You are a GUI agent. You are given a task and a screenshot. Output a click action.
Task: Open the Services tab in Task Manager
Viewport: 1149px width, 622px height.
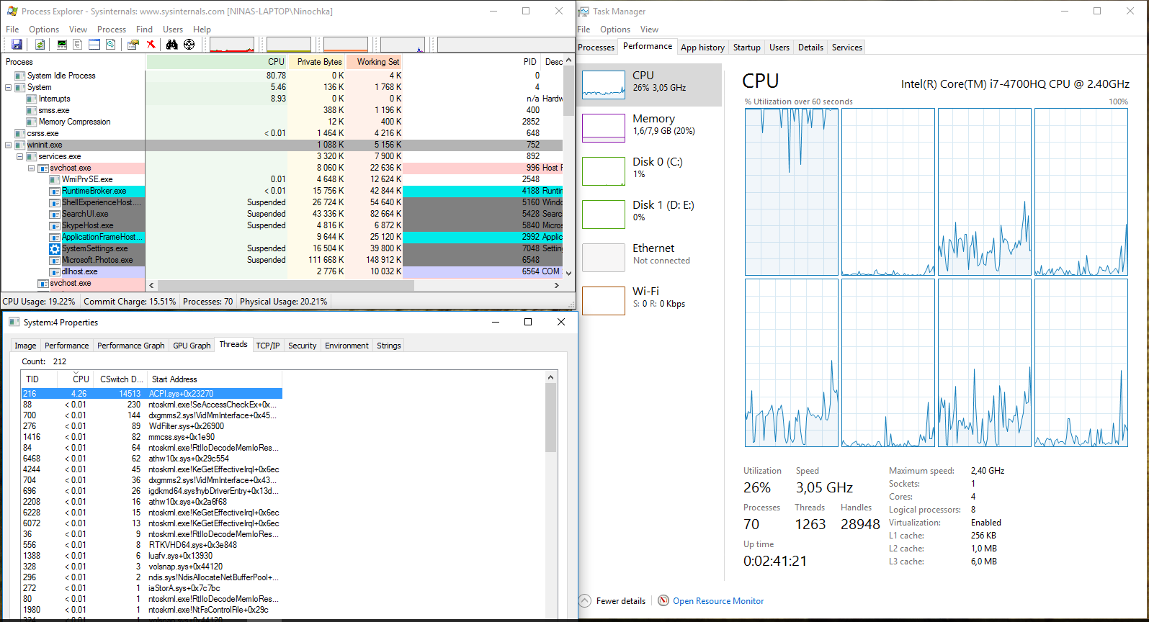847,48
